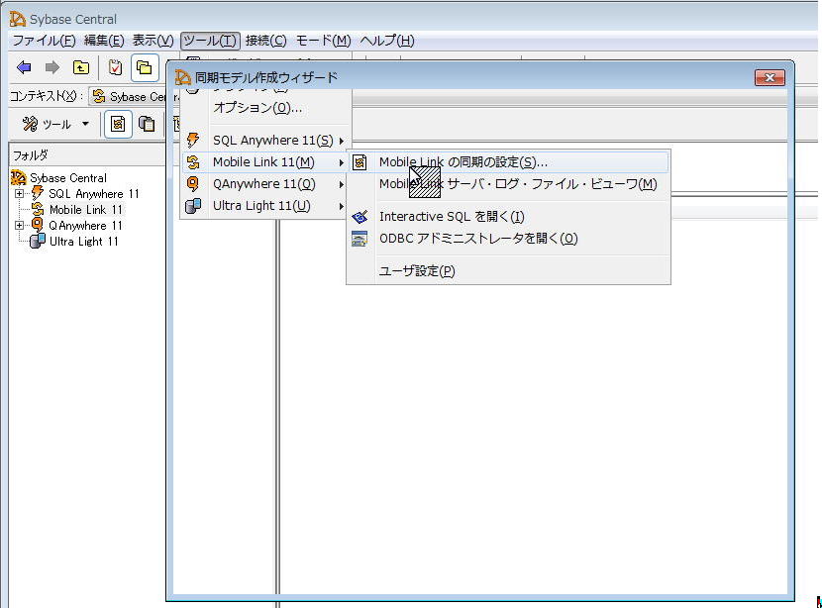
Task: Open the ツール dropdown in the toolbar
Action: 56,124
